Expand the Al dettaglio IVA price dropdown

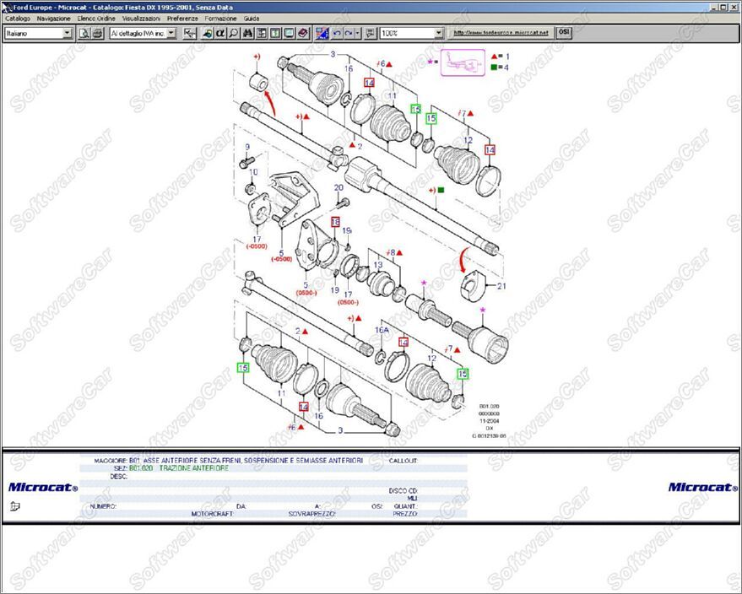[x=171, y=33]
